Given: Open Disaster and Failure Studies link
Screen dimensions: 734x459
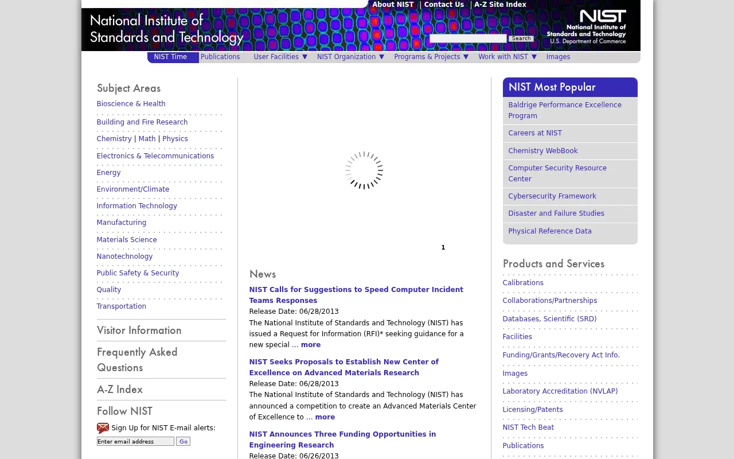Looking at the screenshot, I should tap(556, 213).
